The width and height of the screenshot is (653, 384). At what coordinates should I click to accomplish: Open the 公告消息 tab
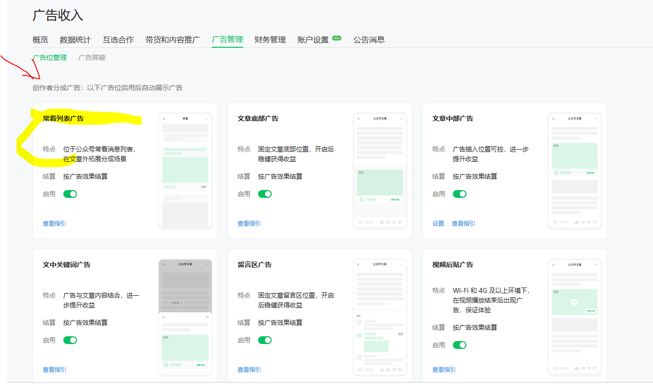pyautogui.click(x=369, y=39)
